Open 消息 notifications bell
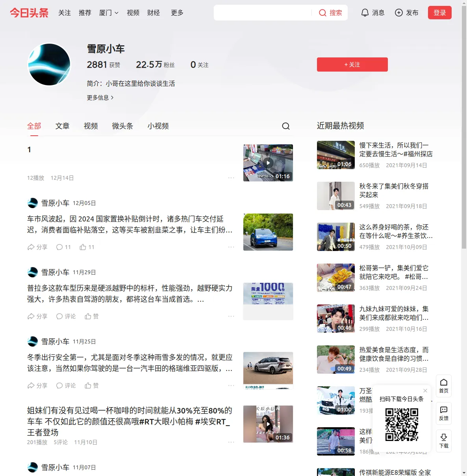 click(x=365, y=13)
